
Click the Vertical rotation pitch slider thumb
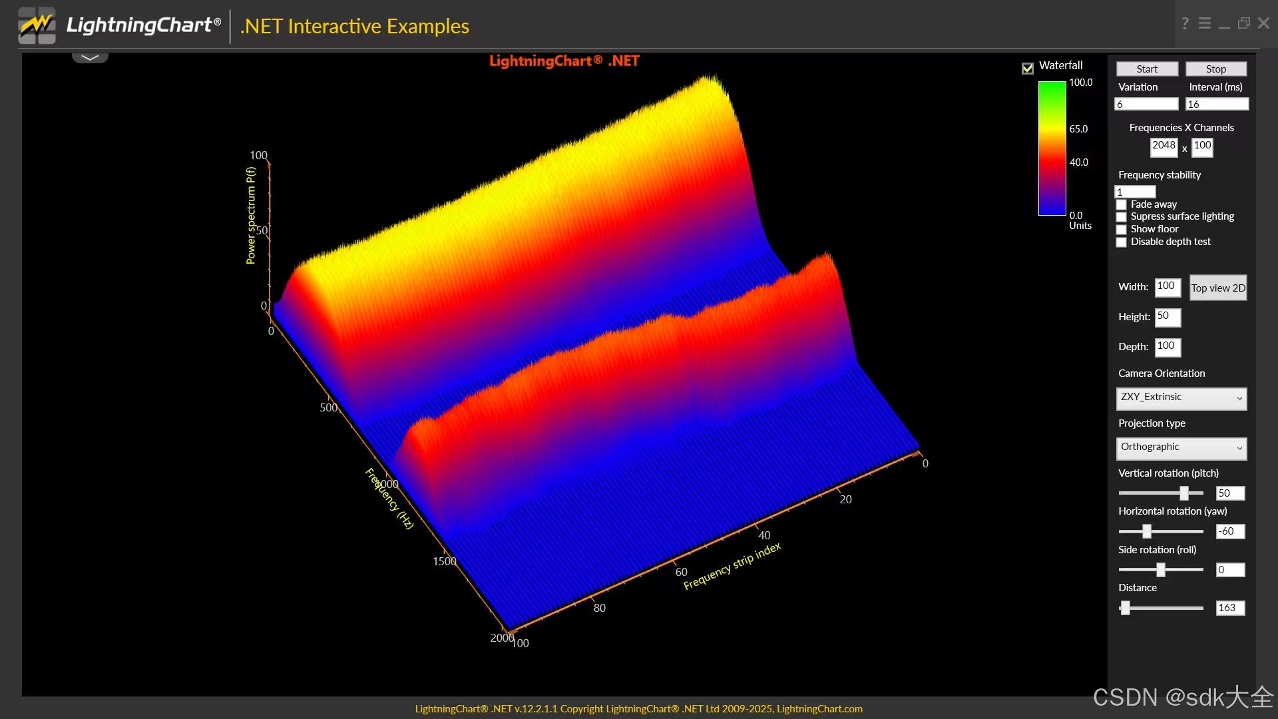pos(1183,493)
